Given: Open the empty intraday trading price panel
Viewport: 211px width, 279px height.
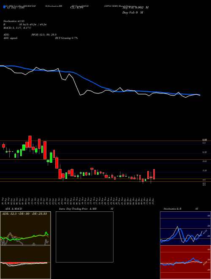Looking at the screenshot, I should (84, 237).
